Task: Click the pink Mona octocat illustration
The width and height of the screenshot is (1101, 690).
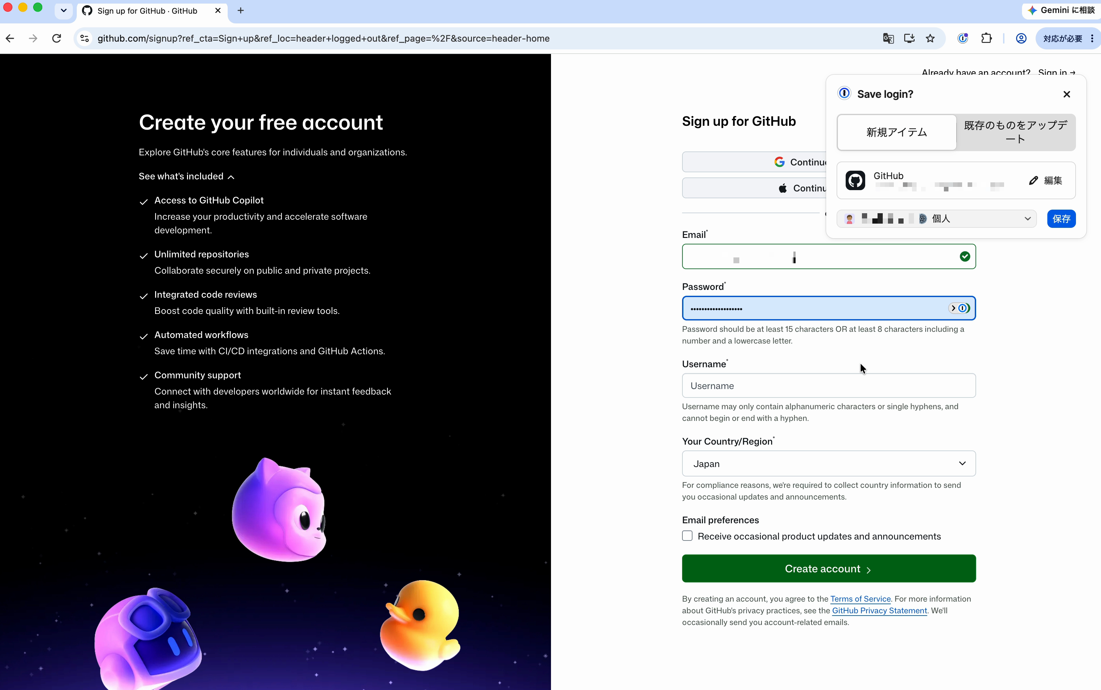Action: pos(278,509)
